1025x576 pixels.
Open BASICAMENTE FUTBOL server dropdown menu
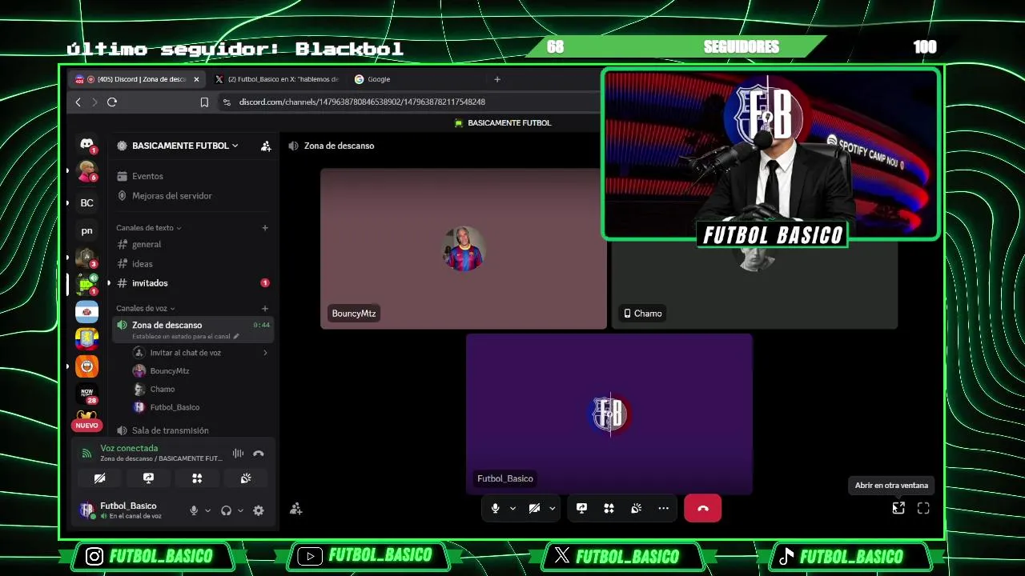coord(185,146)
